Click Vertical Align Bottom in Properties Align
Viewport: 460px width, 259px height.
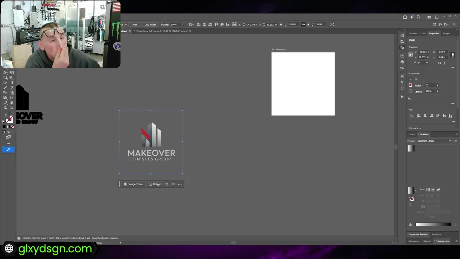tap(450, 116)
